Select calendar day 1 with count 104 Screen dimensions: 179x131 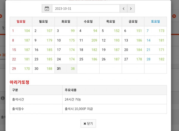coord(21,31)
